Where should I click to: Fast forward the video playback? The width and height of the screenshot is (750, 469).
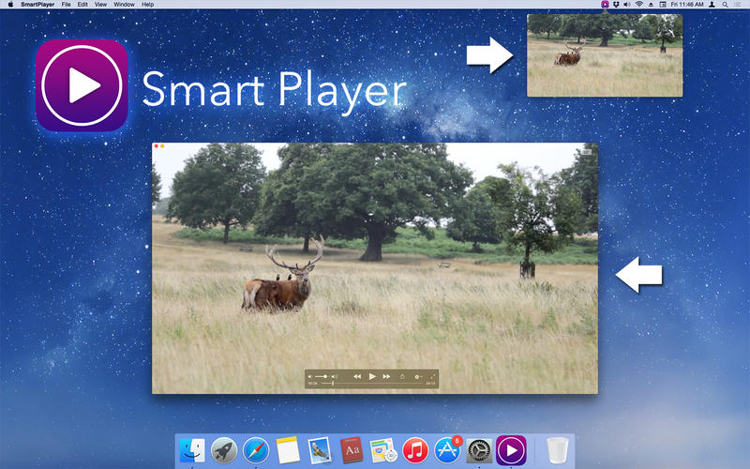click(386, 377)
